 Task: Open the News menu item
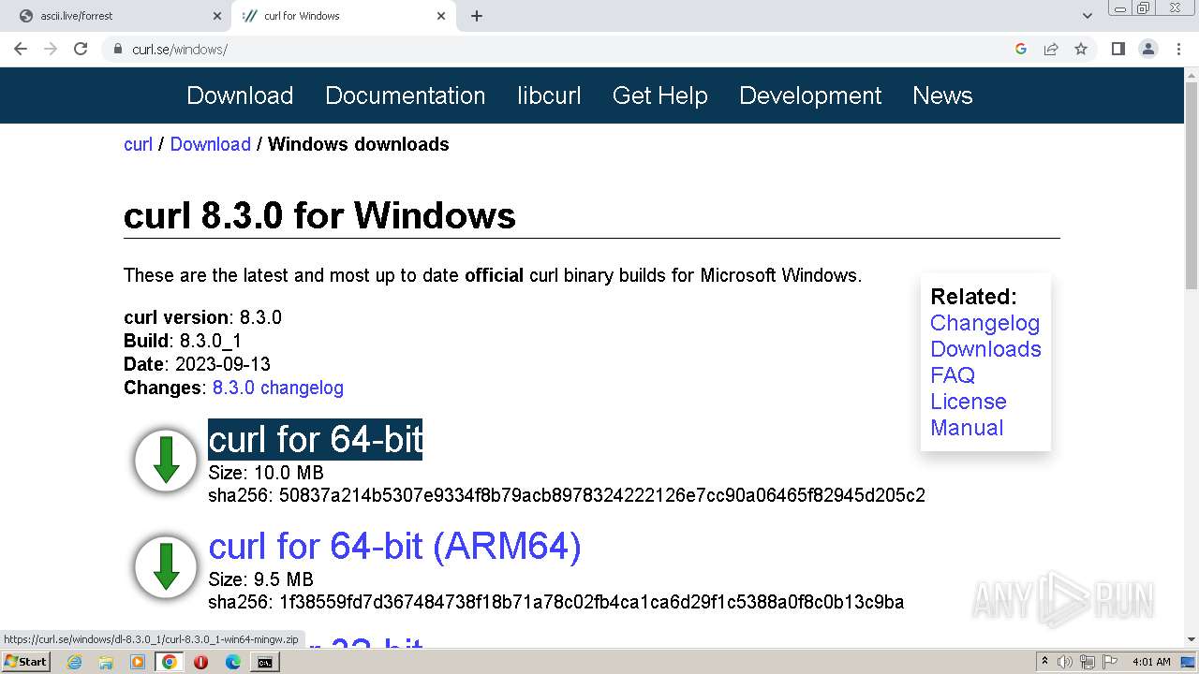tap(942, 95)
